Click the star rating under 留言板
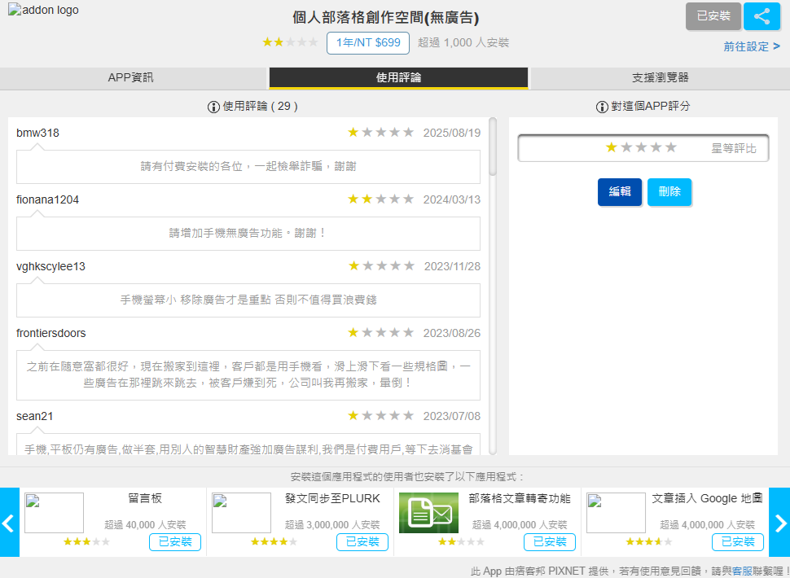Screen dimensions: 790x578 pyautogui.click(x=86, y=541)
